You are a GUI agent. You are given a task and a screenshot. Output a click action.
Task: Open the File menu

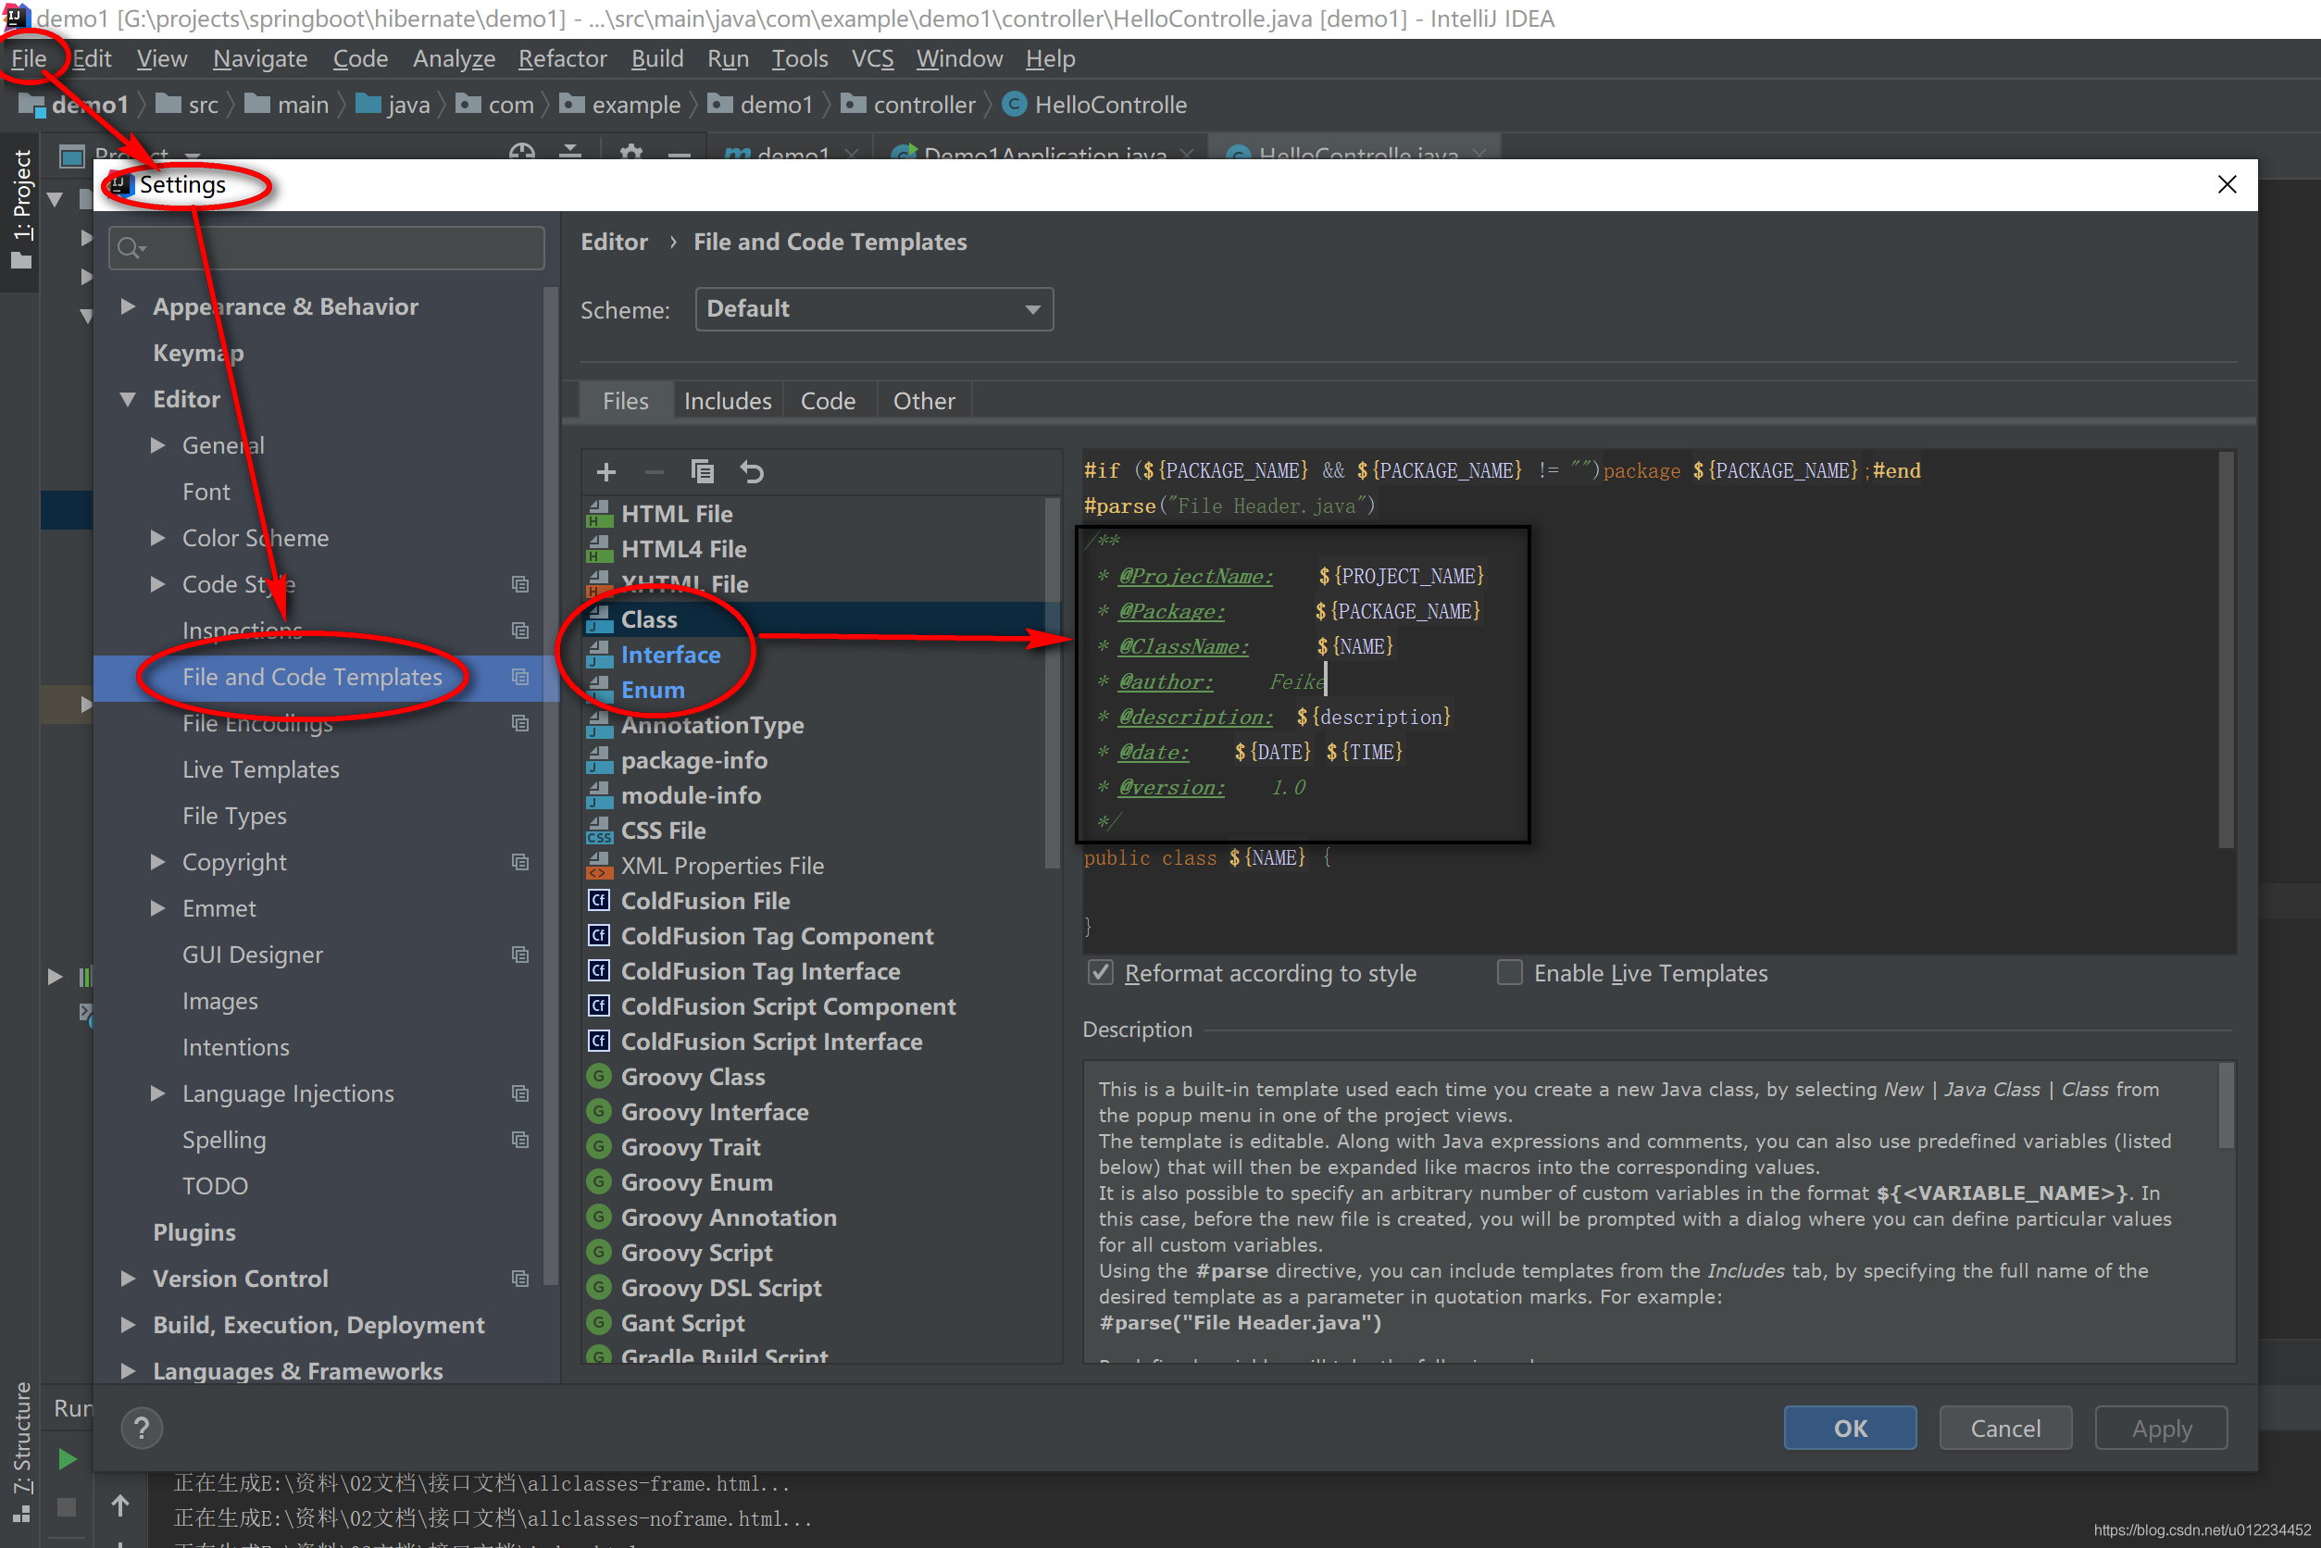point(29,58)
